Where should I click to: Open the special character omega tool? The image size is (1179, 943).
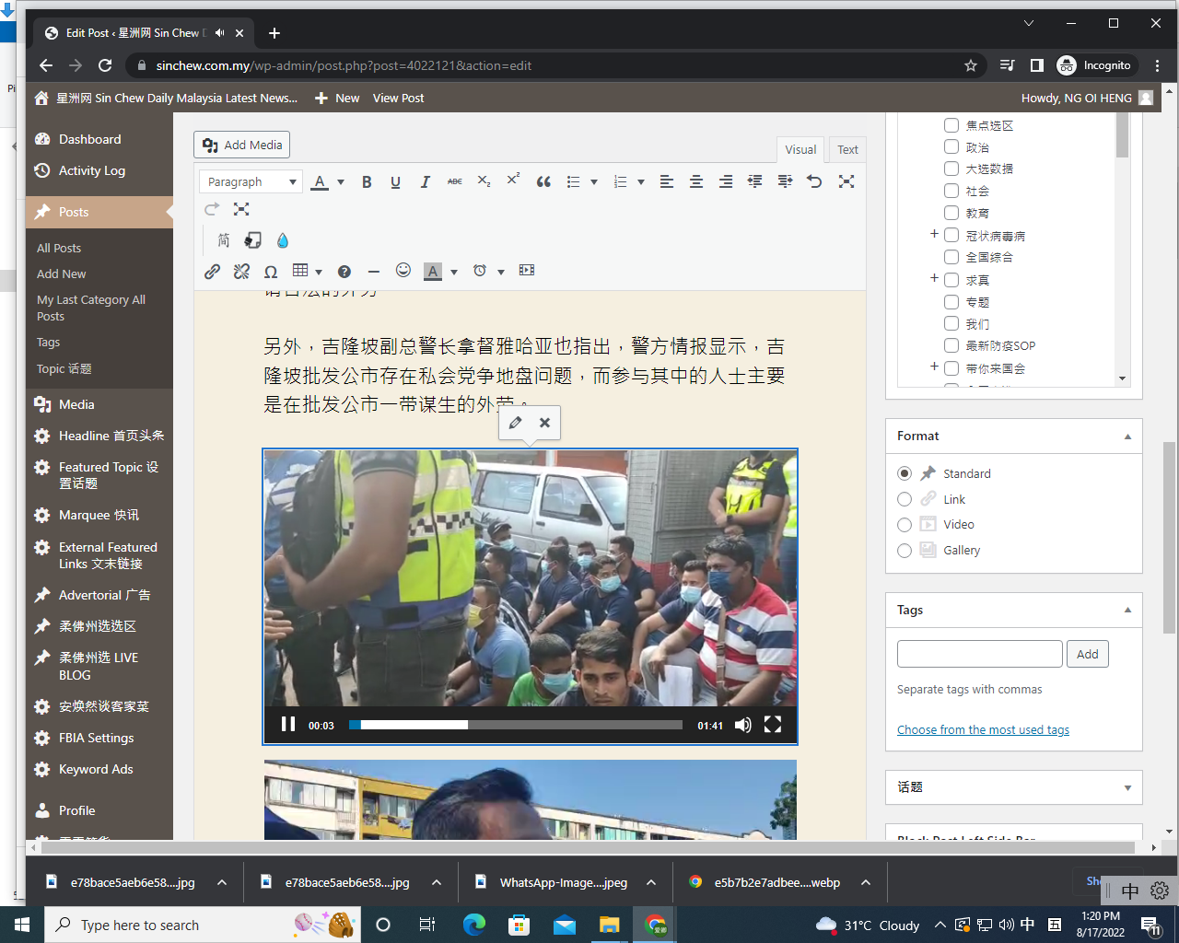tap(271, 272)
